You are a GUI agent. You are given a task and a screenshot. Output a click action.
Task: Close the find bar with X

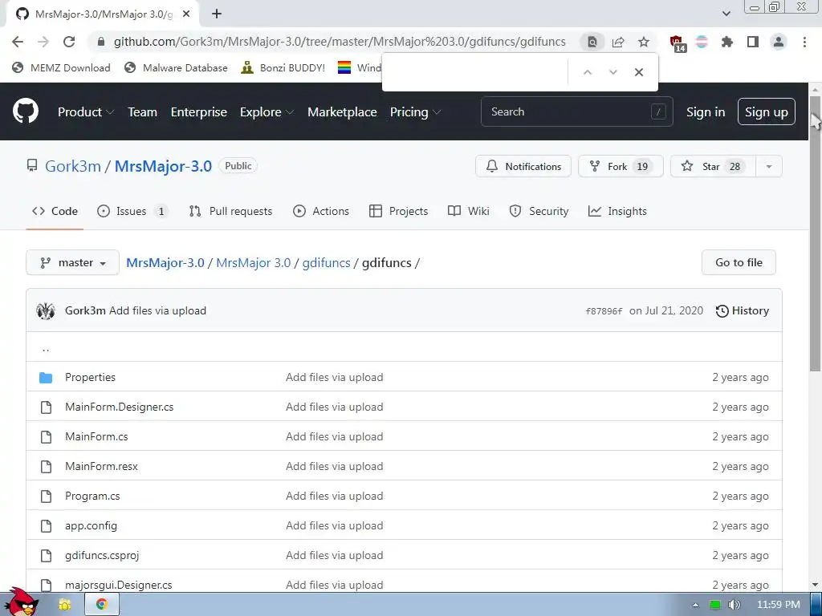click(638, 72)
